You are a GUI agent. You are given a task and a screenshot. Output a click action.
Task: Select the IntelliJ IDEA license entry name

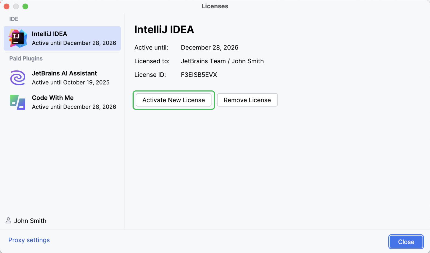point(49,34)
